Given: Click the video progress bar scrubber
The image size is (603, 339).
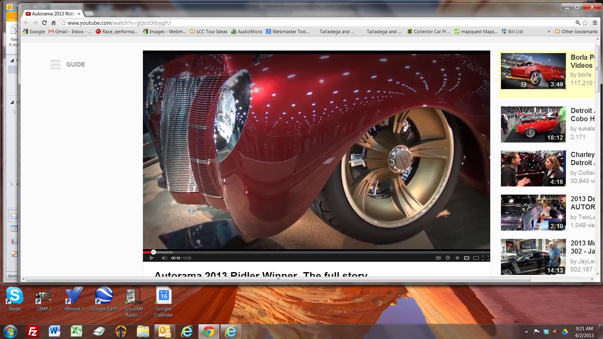Looking at the screenshot, I should click(x=154, y=252).
